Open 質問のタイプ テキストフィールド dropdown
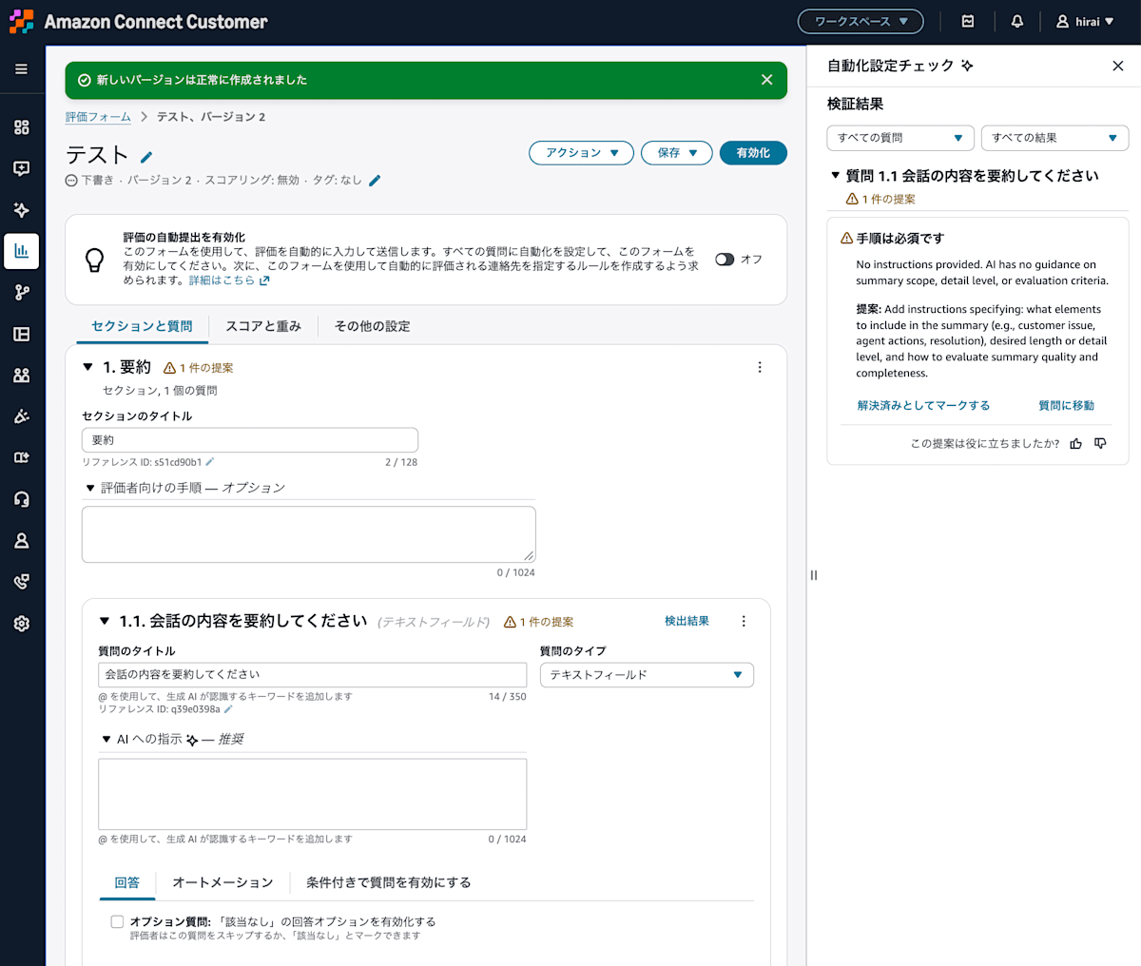 click(x=647, y=675)
